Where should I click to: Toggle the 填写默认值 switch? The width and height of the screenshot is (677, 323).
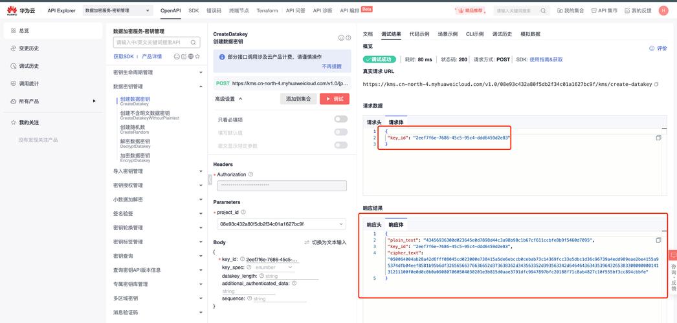pos(340,132)
